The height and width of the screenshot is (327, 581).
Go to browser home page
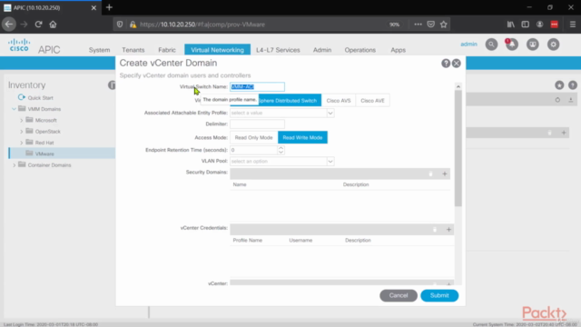pos(53,25)
